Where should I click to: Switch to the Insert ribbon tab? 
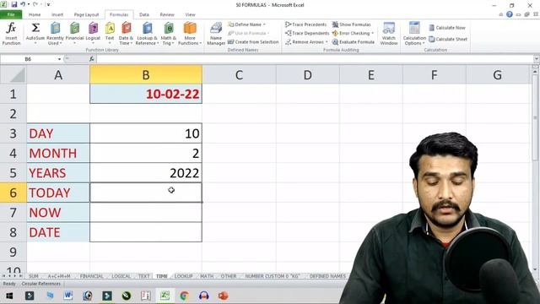[x=57, y=15]
